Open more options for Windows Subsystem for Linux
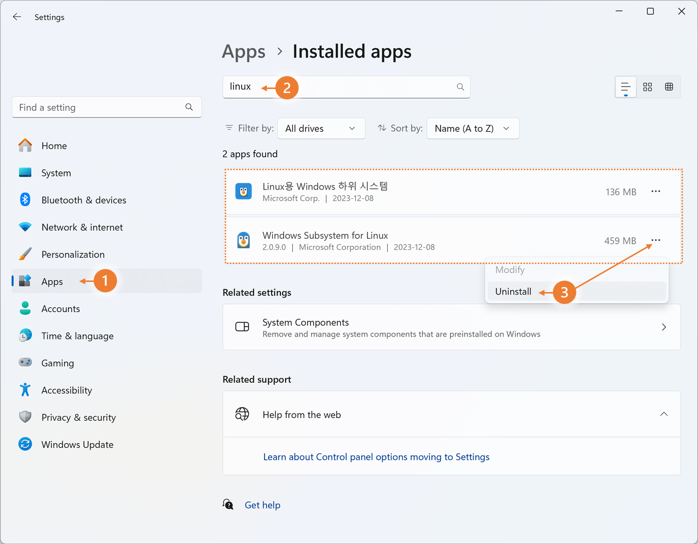This screenshot has height=544, width=698. tap(656, 240)
